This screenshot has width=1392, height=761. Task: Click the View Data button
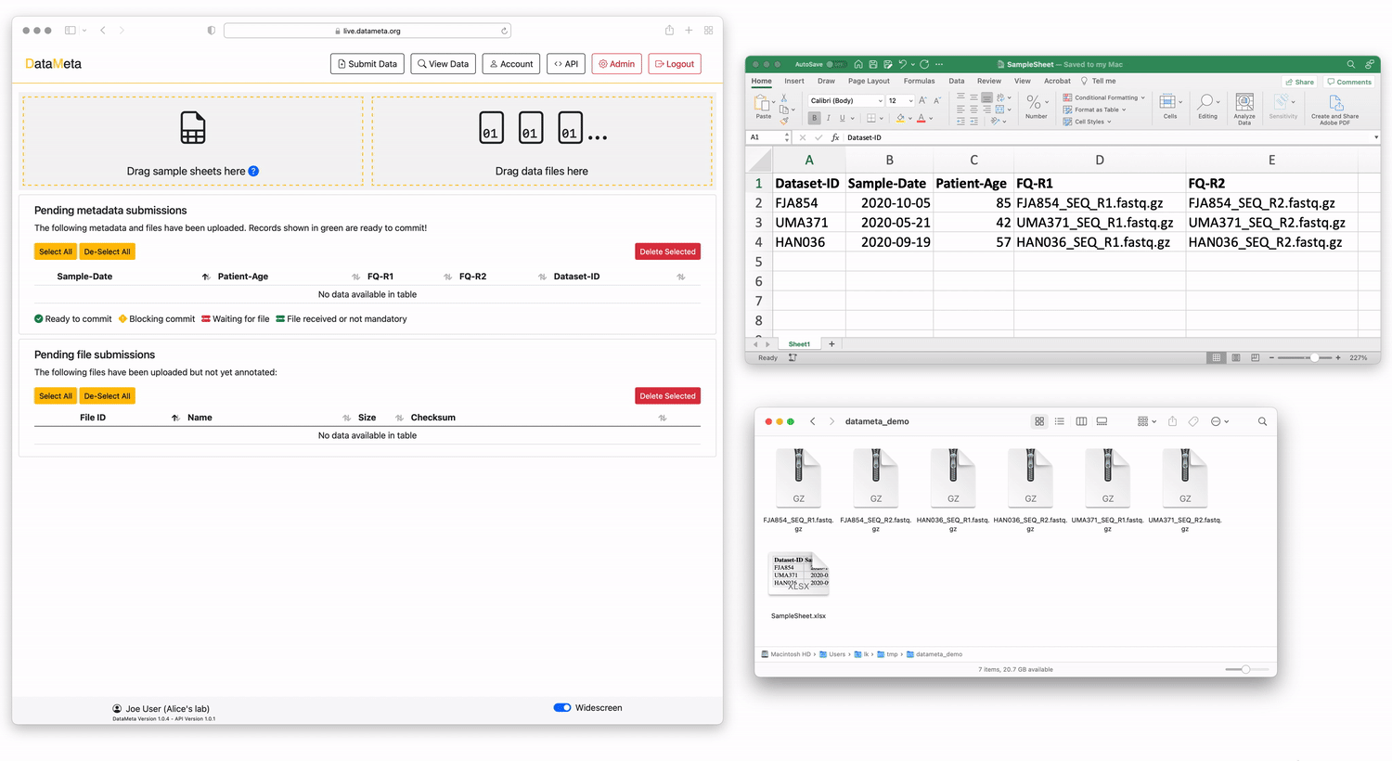click(x=444, y=64)
